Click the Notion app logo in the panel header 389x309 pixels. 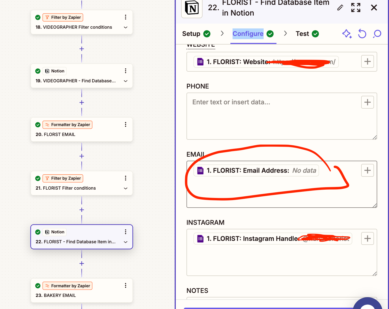pyautogui.click(x=192, y=8)
